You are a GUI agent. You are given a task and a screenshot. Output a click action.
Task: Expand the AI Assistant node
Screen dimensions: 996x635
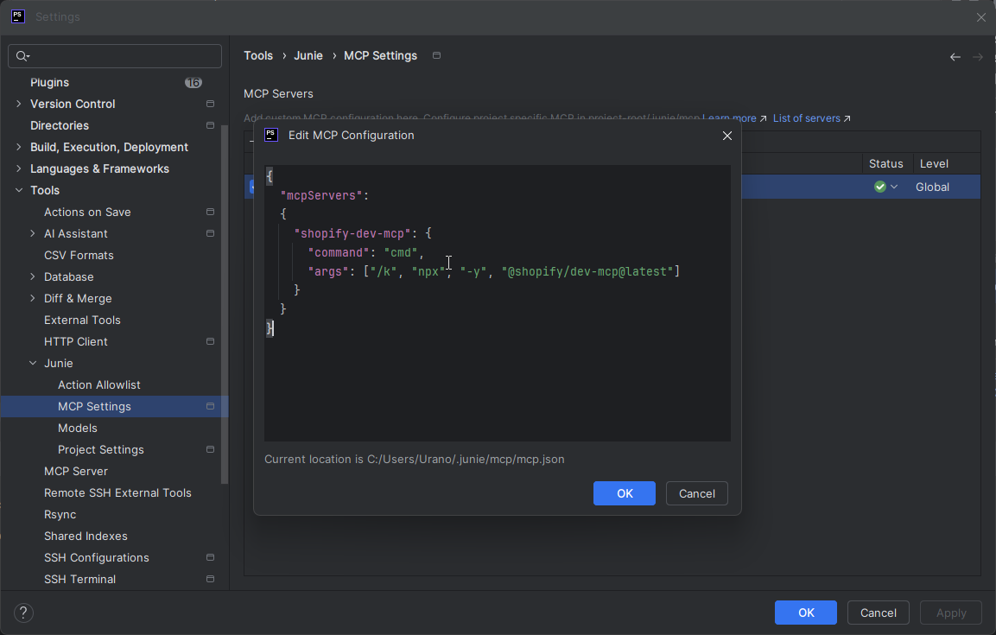pyautogui.click(x=33, y=233)
